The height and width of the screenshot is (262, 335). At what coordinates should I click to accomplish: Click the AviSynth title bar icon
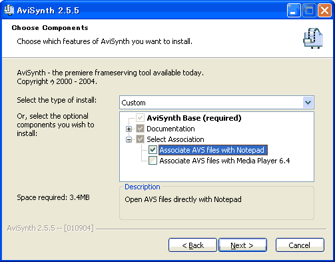click(9, 10)
